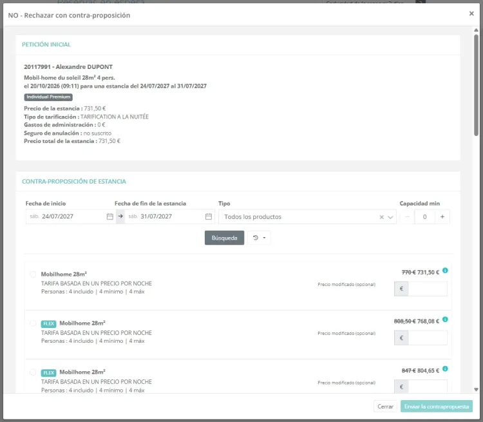Open the start date calendar picker icon

pos(110,216)
